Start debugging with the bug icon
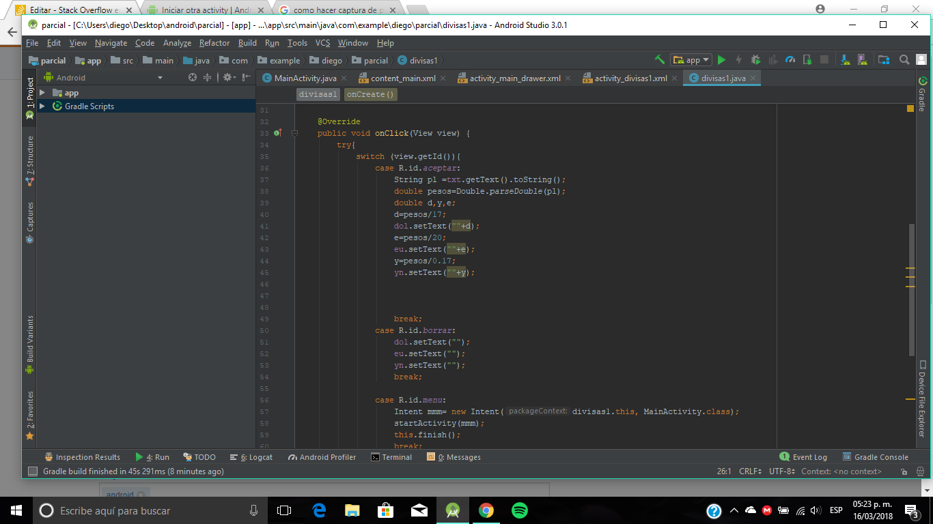This screenshot has height=524, width=933. tap(755, 60)
